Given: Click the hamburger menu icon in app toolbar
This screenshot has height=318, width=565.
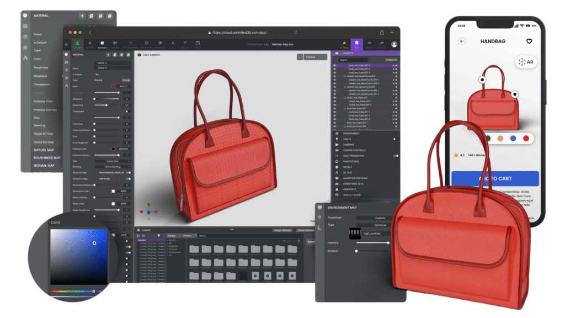Looking at the screenshot, I should coord(67,44).
